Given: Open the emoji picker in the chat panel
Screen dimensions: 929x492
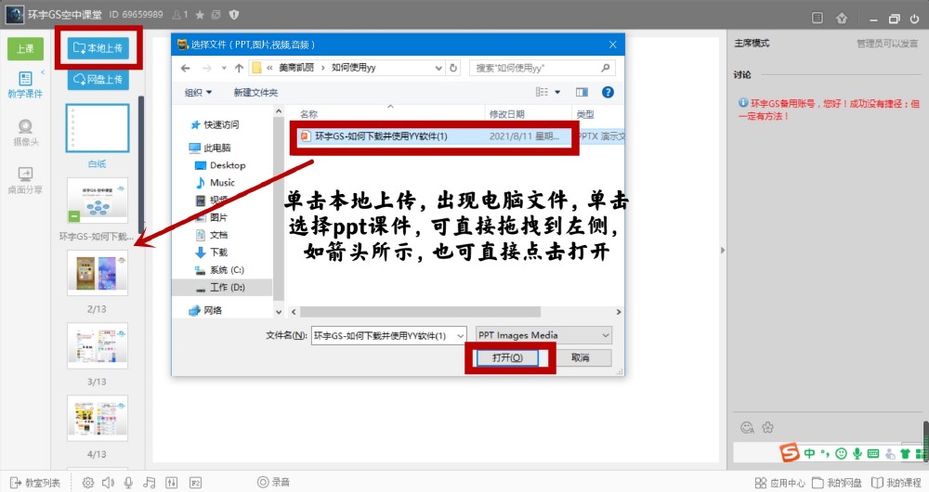Looking at the screenshot, I should tap(747, 427).
